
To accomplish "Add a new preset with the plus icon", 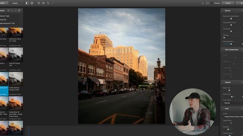I will coord(9,11).
